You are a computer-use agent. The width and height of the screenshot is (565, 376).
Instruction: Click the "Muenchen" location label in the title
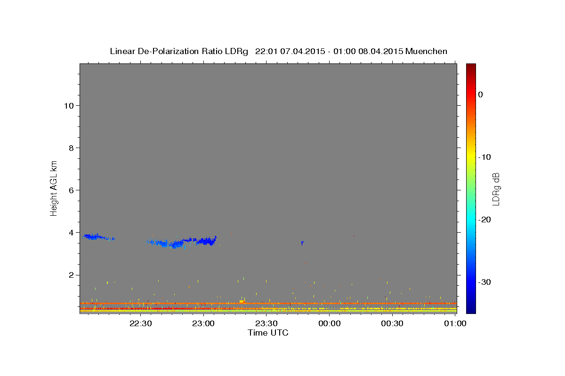(427, 51)
